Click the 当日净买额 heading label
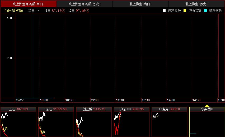225x137 pixels. [x=13, y=11]
